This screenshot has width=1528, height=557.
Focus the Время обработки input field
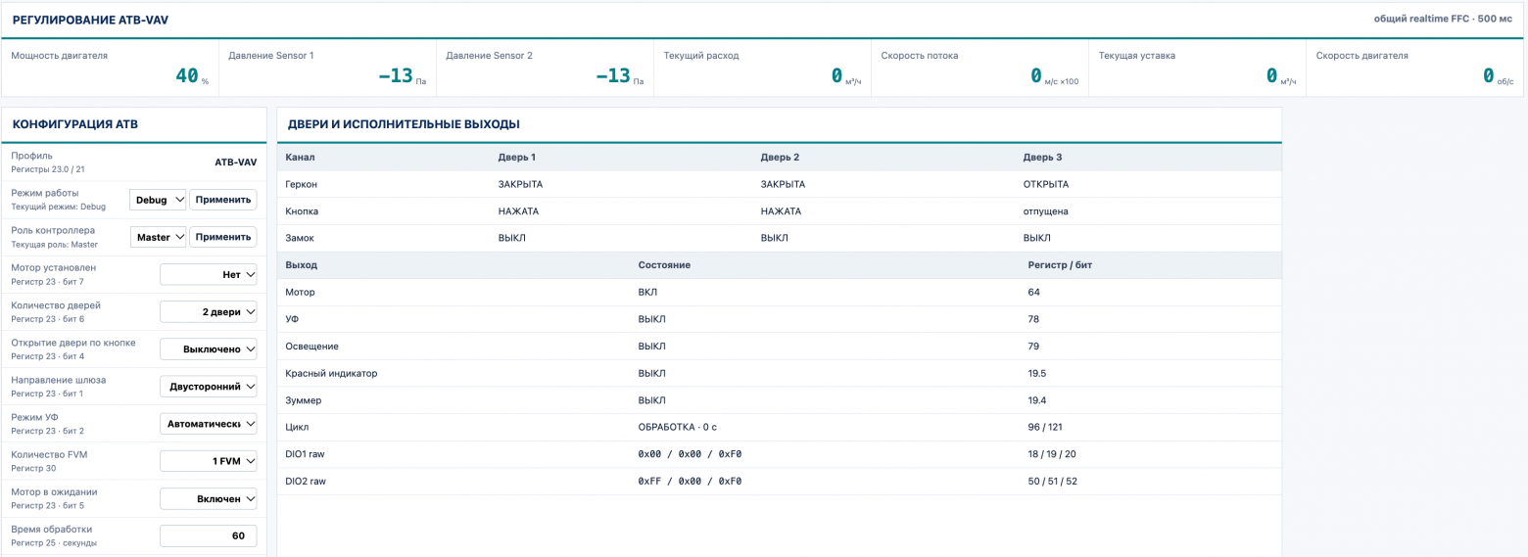click(x=209, y=535)
